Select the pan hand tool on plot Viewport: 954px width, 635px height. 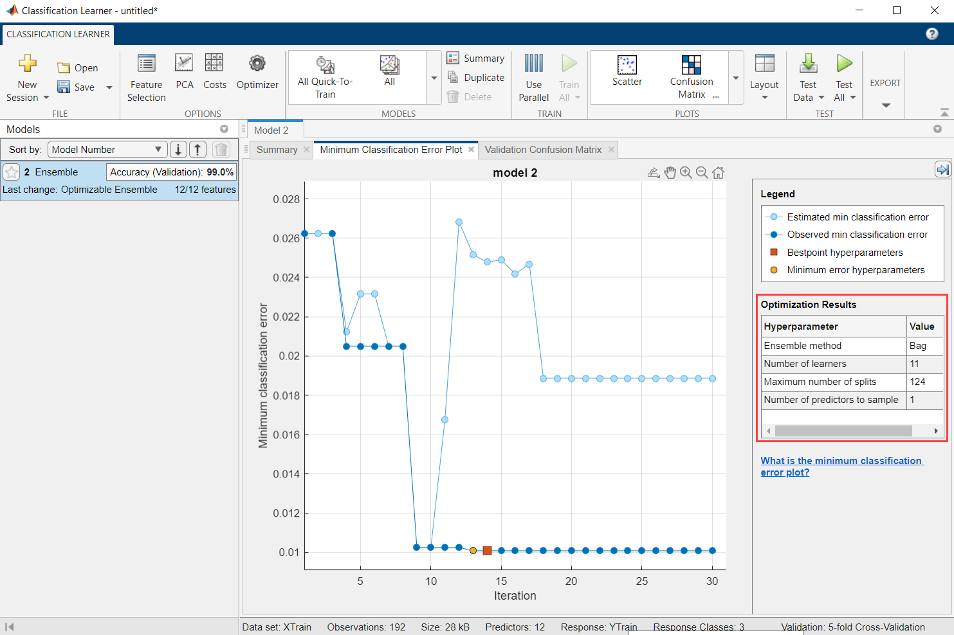670,172
